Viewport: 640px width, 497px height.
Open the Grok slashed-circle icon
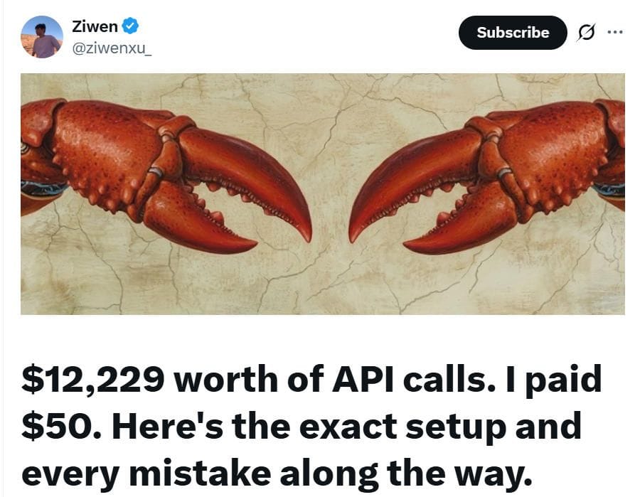click(x=586, y=32)
